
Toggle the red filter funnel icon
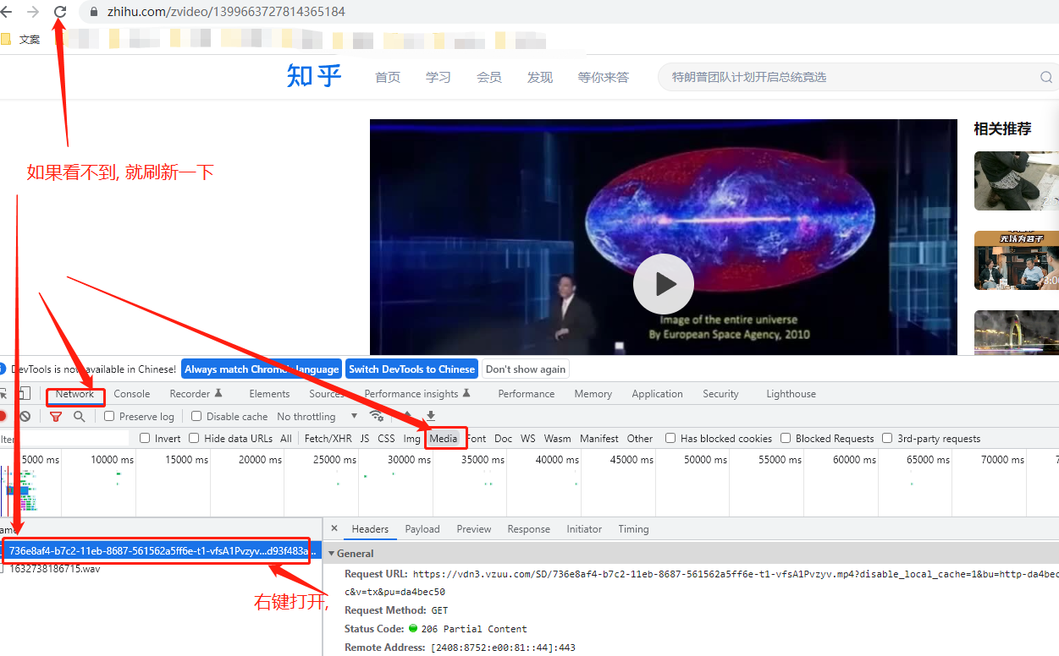click(x=56, y=416)
